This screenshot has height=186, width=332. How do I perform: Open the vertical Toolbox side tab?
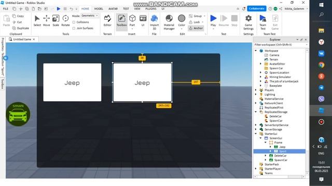pyautogui.click(x=3, y=84)
